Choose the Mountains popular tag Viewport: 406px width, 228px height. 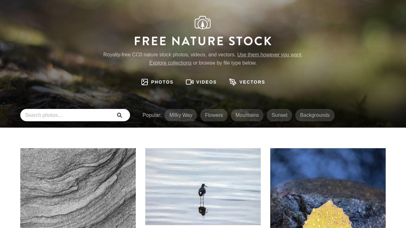click(247, 115)
